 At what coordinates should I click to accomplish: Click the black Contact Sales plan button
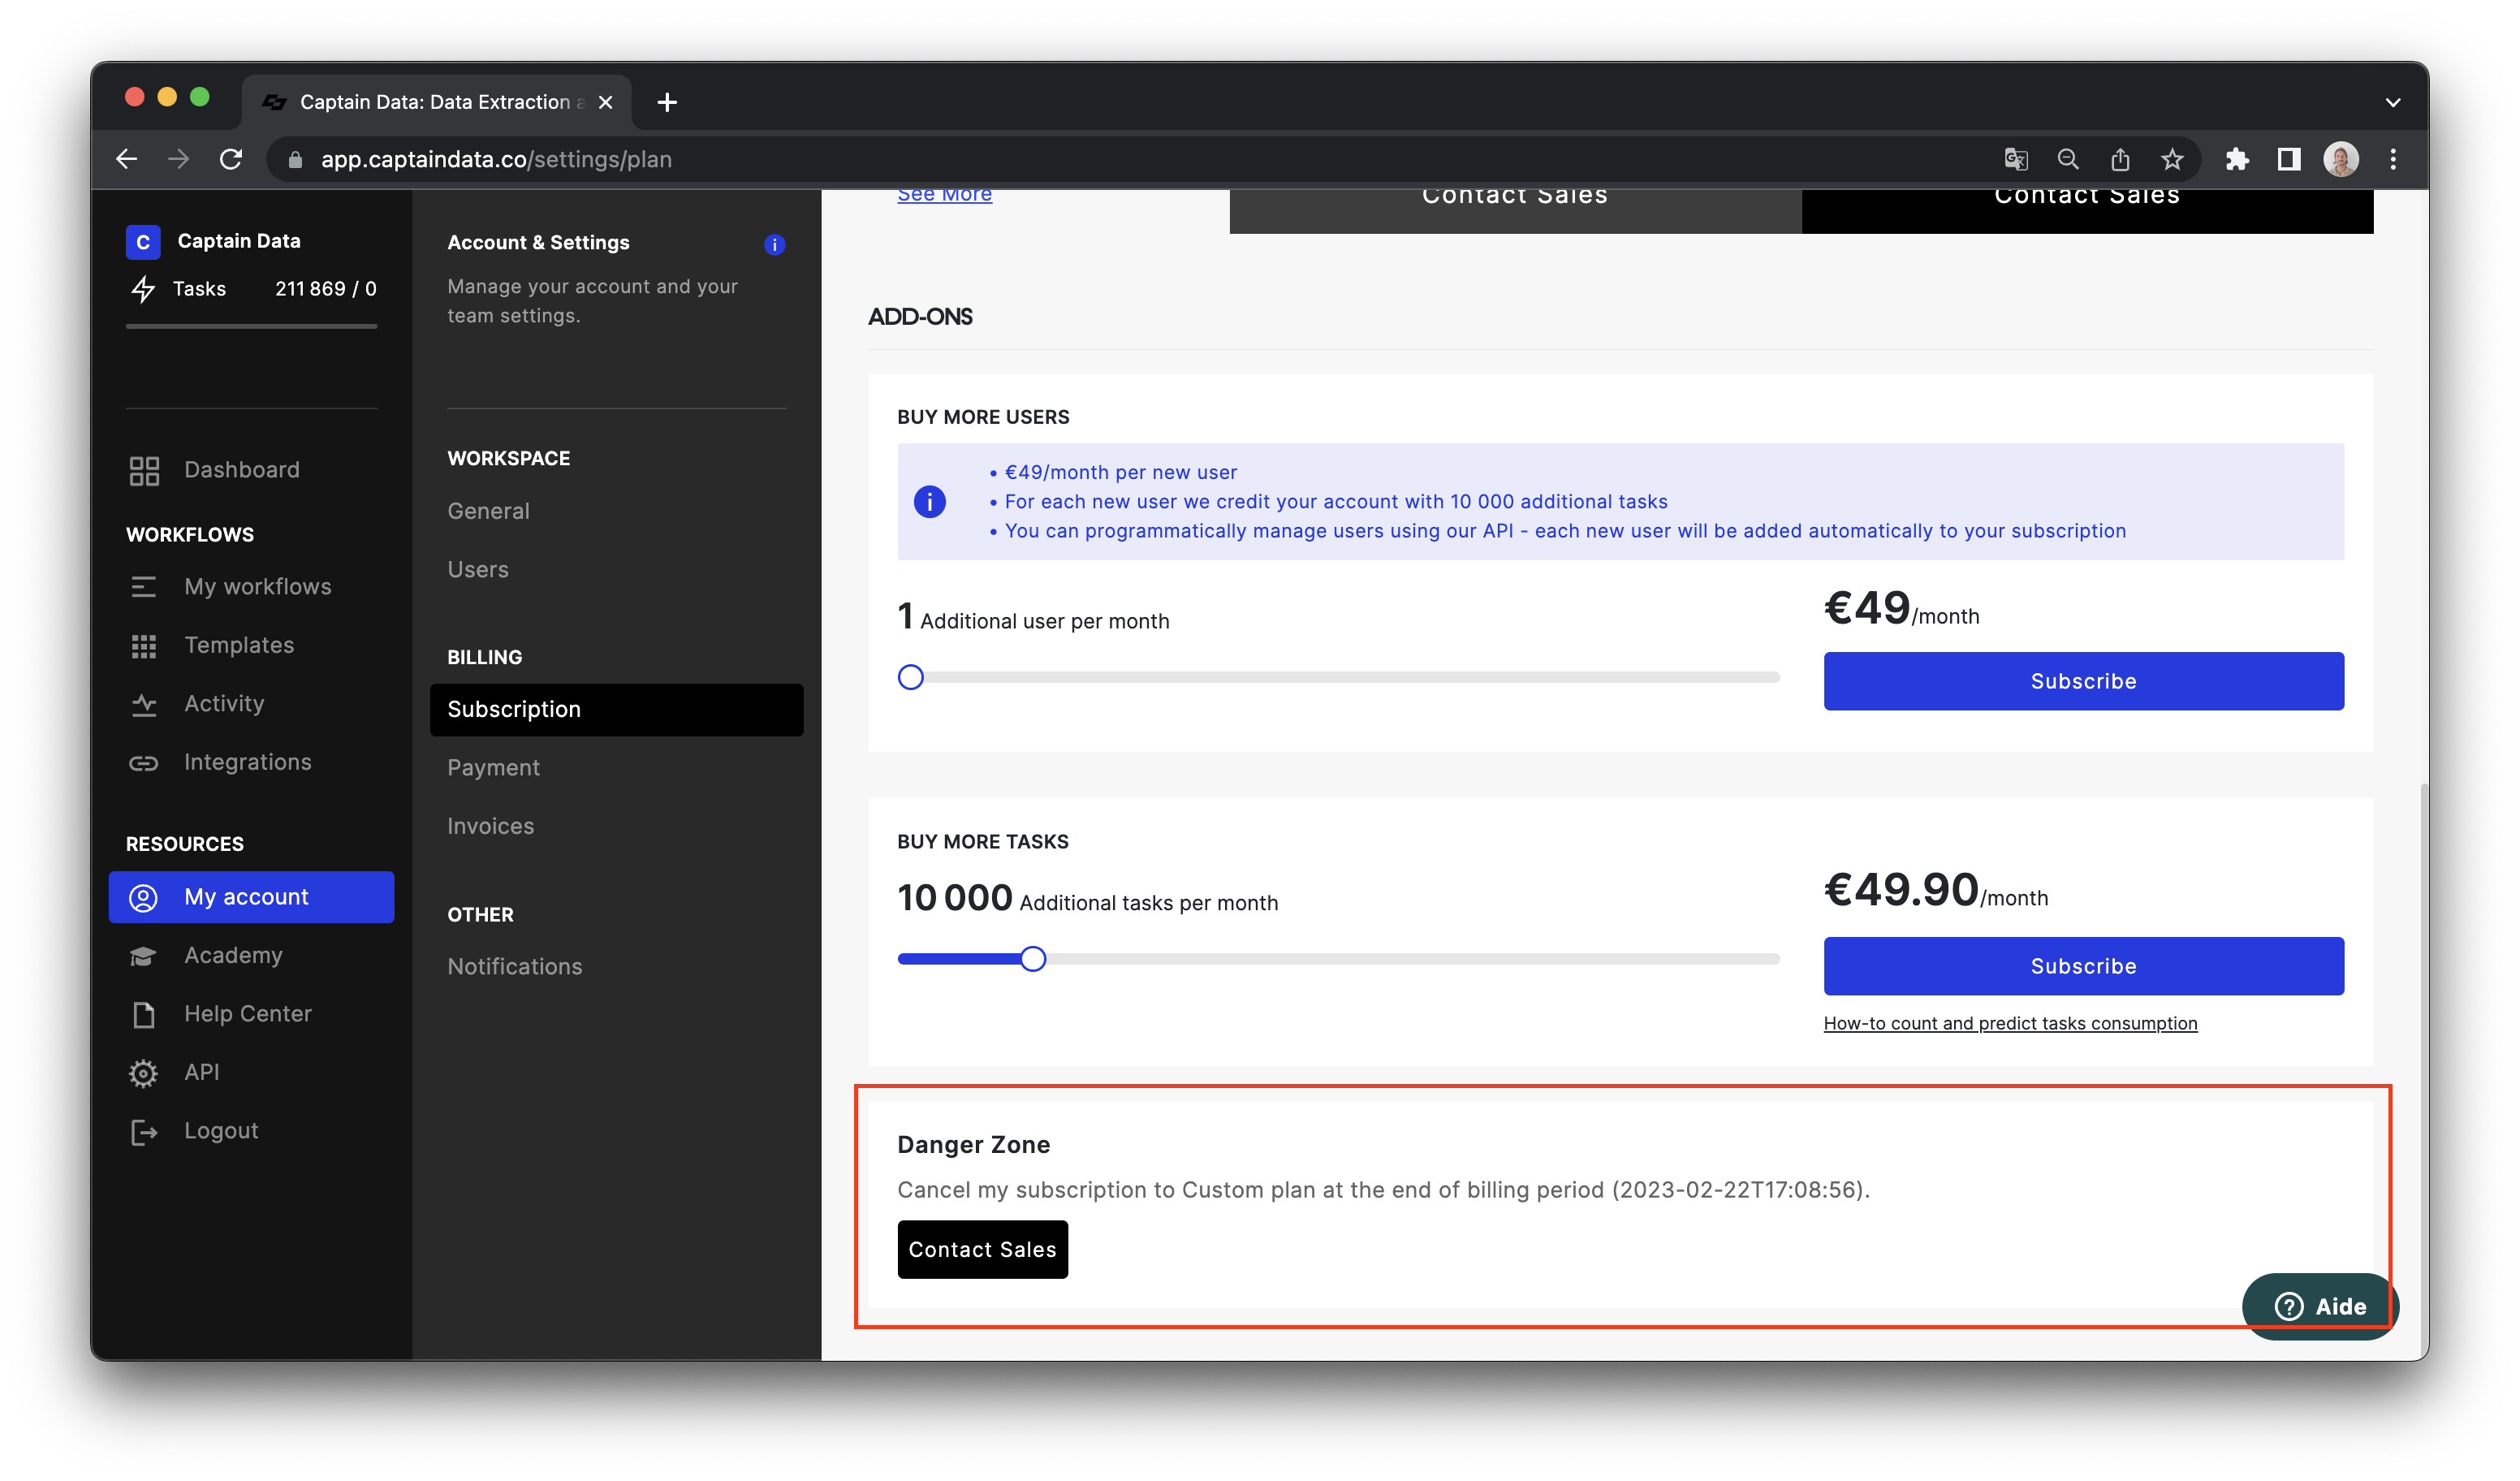point(2087,210)
